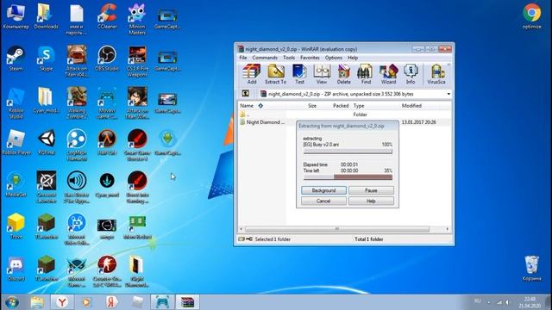Click the Background button in extracting dialog
This screenshot has height=310, width=552.
[323, 190]
